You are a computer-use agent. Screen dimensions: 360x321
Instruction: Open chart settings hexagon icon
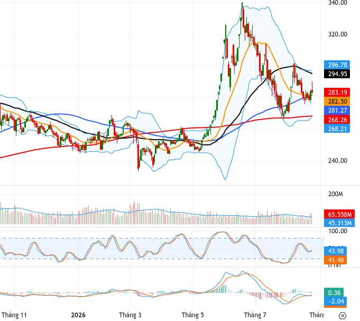[x=342, y=316]
